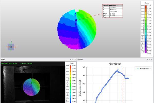Viewport: 154px width, 103px height.
Task: Open dropdown menu of the 图像 0 panel
Action: [x=71, y=60]
